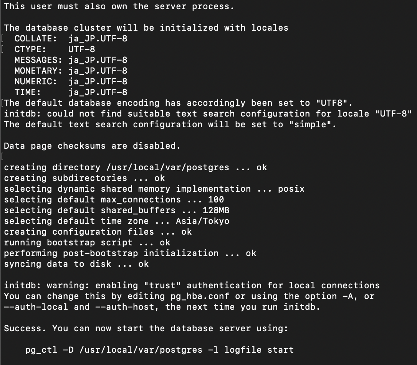Click the COLLATE locale value ja_JP.UTF-8
417x365 pixels.
click(x=98, y=39)
